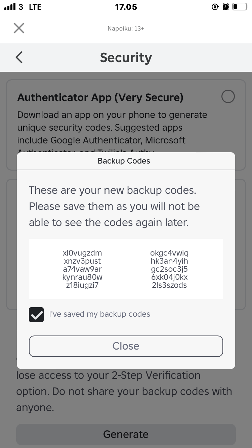Image resolution: width=252 pixels, height=448 pixels.
Task: Tap the cellular signal bars icon
Action: (x=10, y=7)
